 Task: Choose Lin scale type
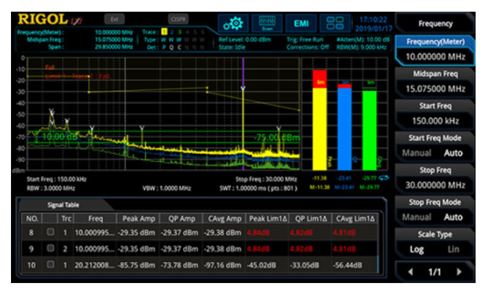coord(454,249)
